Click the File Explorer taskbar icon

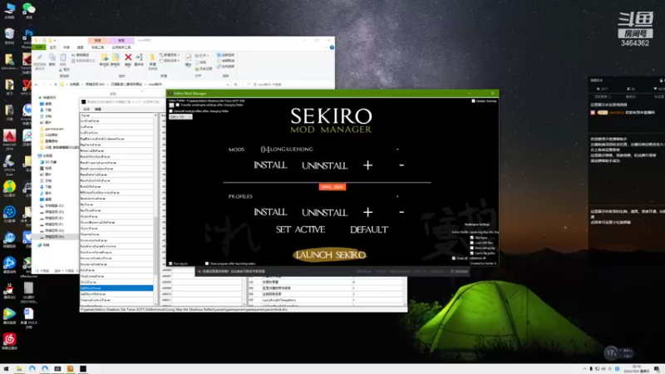tap(19, 369)
